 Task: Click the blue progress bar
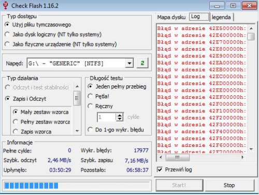tap(77, 186)
